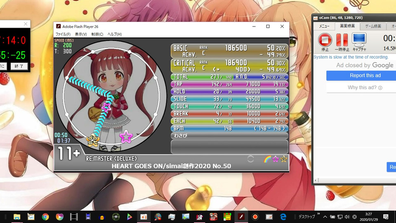Click the TOTAL 271/490 stats row

click(x=229, y=77)
